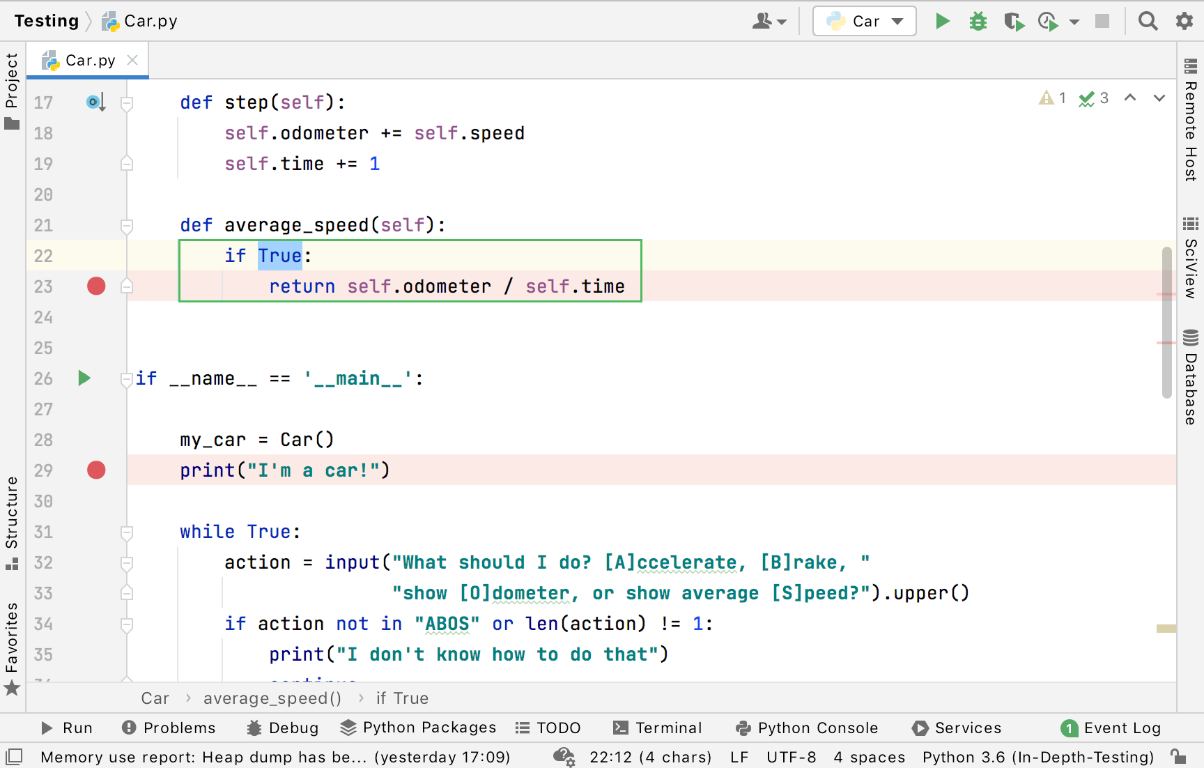Click the Python 3.6 interpreter selector
1204x768 pixels.
pyautogui.click(x=1037, y=757)
